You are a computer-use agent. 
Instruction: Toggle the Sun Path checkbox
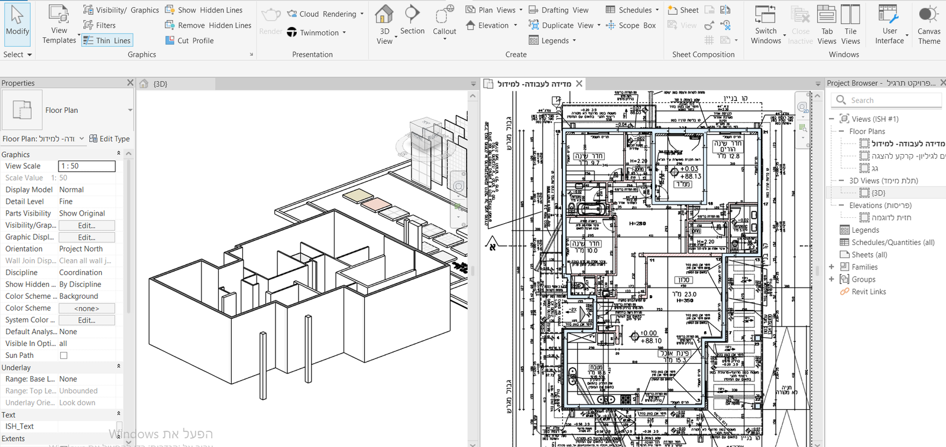pyautogui.click(x=64, y=355)
